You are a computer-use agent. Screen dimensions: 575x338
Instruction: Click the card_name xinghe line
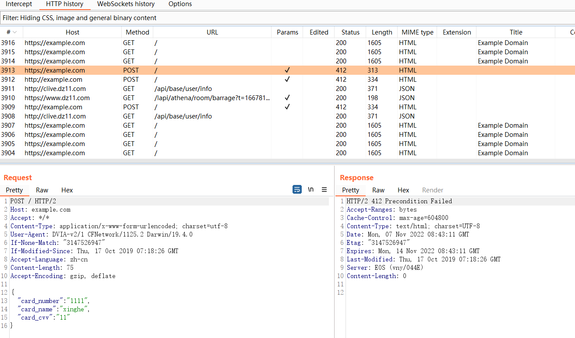tap(53, 309)
